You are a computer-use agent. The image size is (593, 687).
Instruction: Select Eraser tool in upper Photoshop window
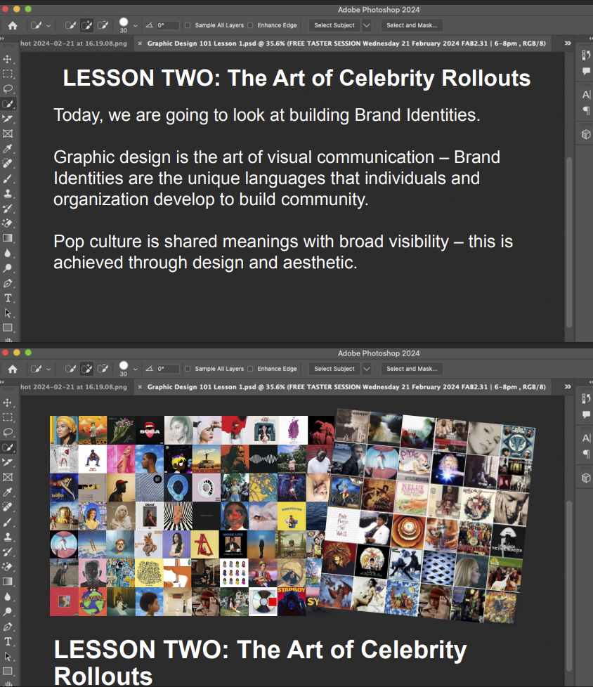click(8, 223)
